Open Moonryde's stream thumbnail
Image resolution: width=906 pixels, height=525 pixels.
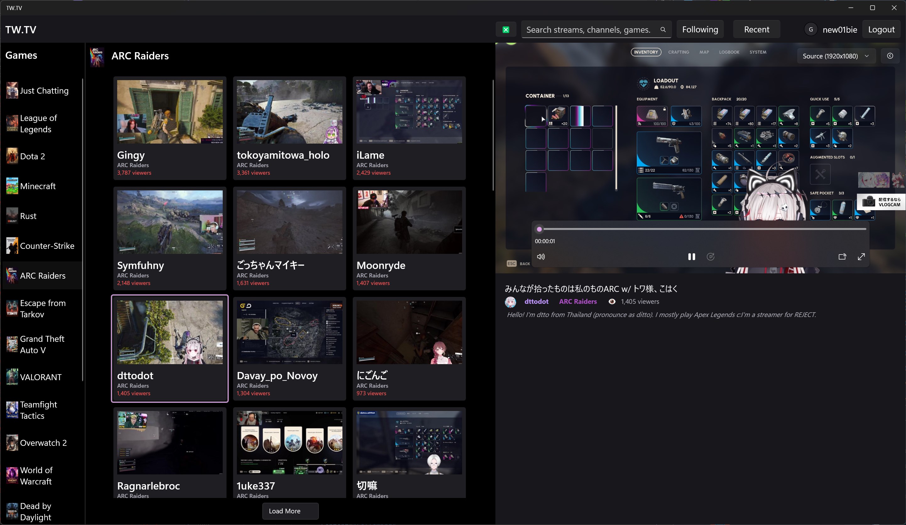click(x=409, y=222)
